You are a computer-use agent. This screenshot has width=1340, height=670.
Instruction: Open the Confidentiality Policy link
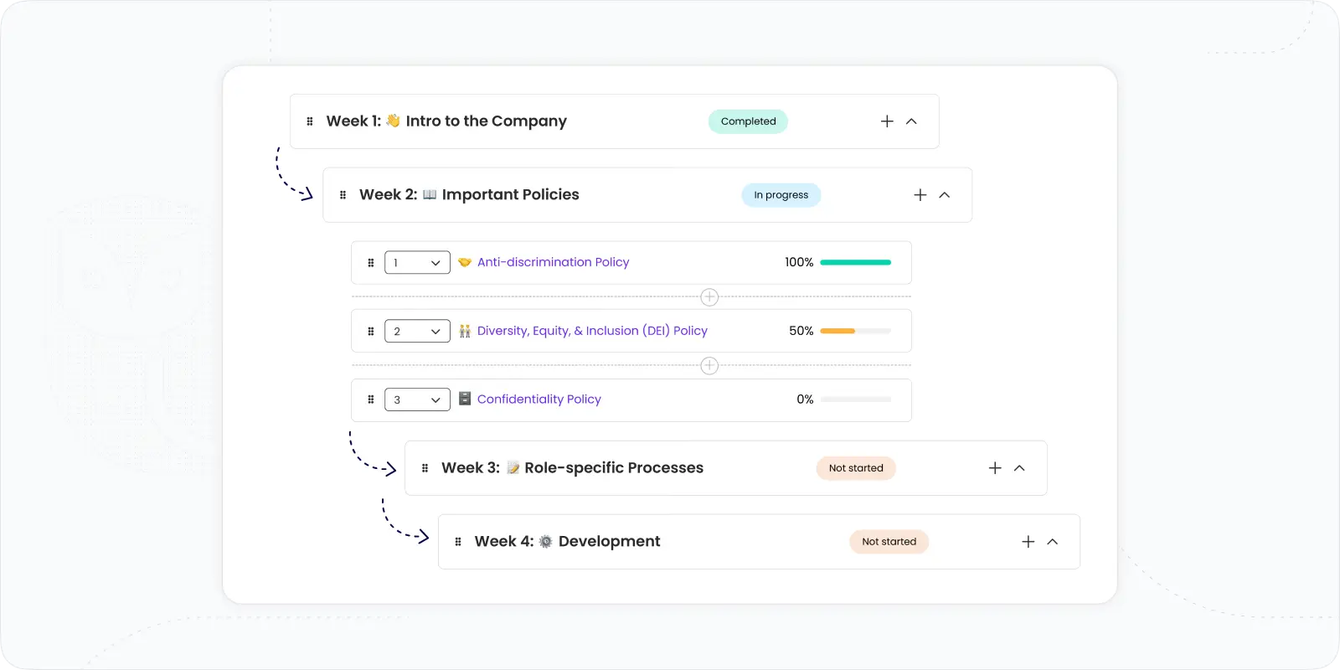coord(539,399)
